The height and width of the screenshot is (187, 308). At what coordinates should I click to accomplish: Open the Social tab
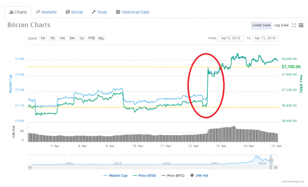tap(74, 12)
